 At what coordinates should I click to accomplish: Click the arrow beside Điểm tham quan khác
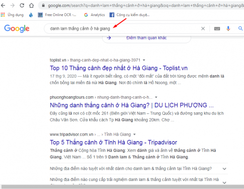coord(109,38)
